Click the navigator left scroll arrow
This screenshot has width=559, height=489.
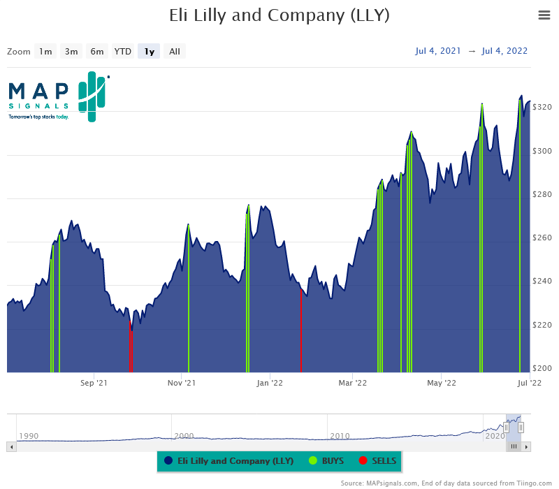tap(11, 446)
